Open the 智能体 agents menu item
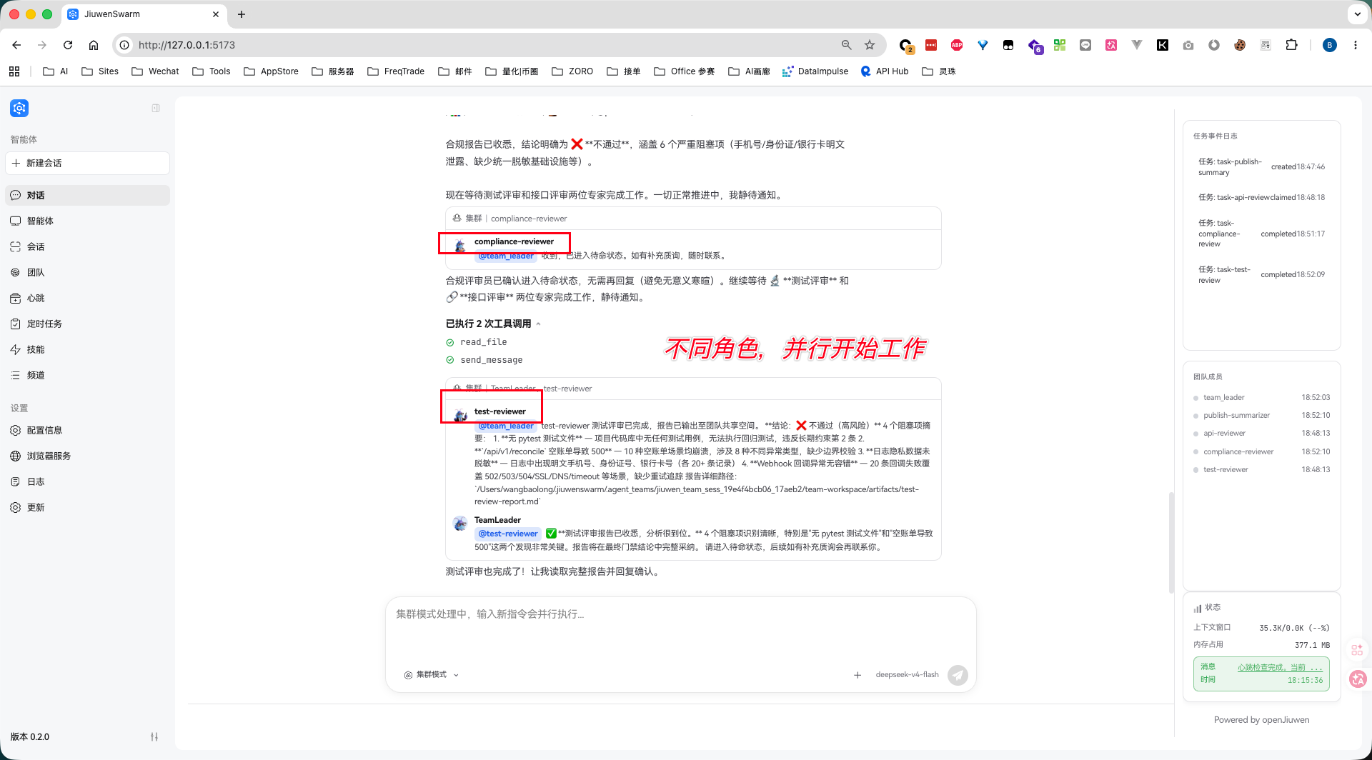The image size is (1372, 760). pos(87,221)
